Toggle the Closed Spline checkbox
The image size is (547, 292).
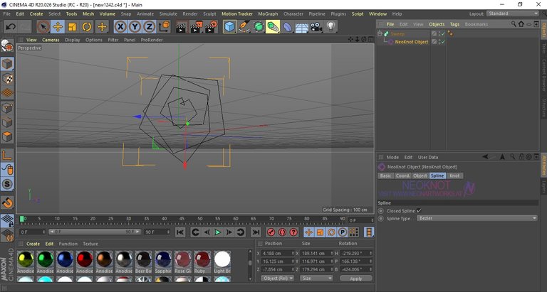(419, 211)
